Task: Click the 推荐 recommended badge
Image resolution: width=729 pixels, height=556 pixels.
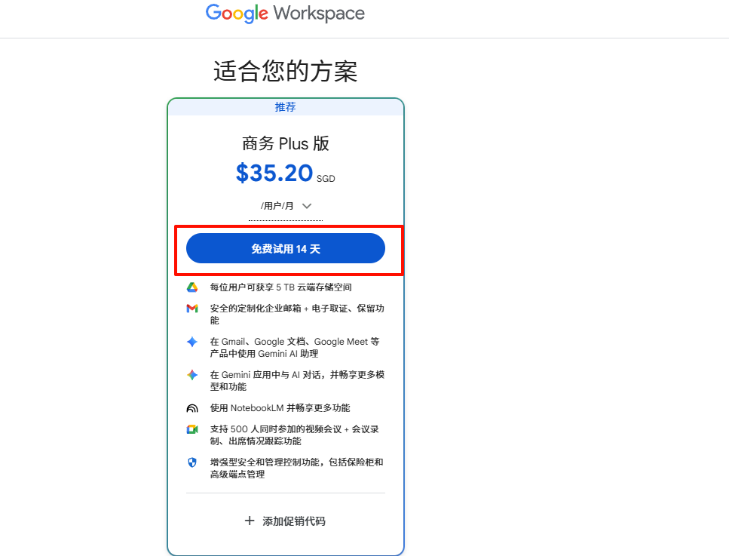Action: click(285, 107)
